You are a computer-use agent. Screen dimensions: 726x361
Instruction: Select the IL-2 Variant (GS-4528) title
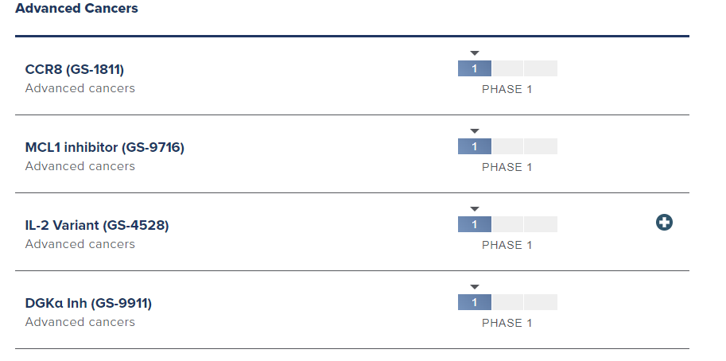coord(97,225)
